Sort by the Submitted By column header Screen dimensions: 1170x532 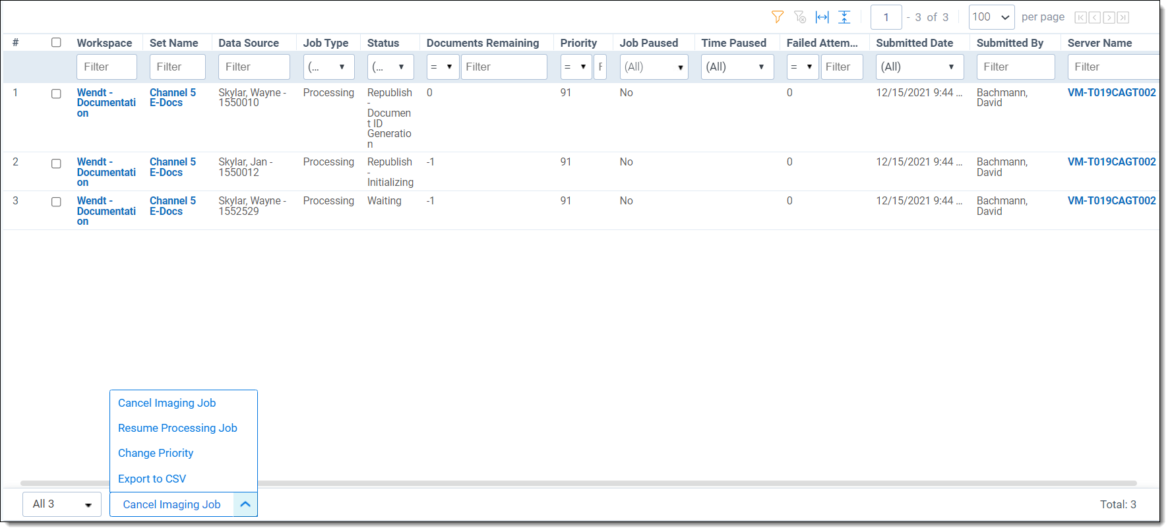[1010, 43]
